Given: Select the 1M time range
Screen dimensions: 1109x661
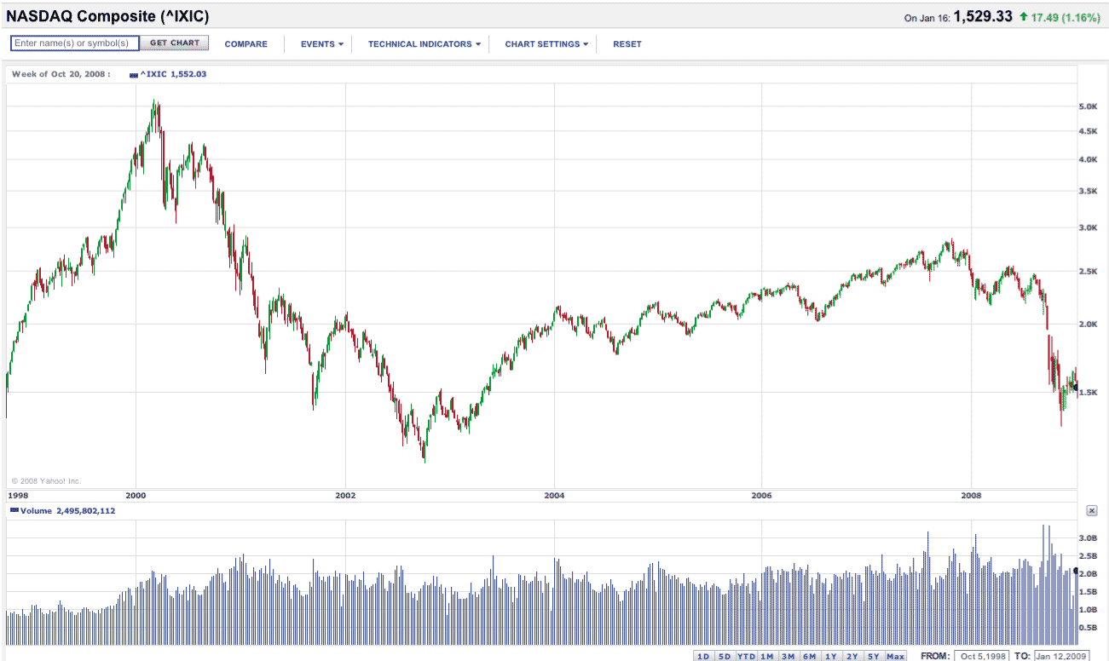Looking at the screenshot, I should (x=767, y=656).
